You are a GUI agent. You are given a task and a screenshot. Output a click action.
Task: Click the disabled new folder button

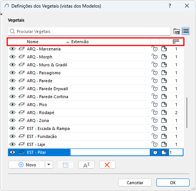coord(66,164)
